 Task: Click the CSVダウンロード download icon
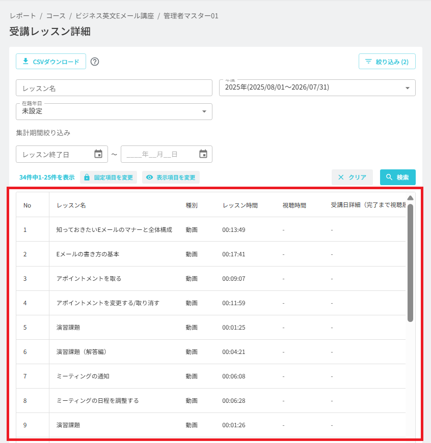pos(25,61)
